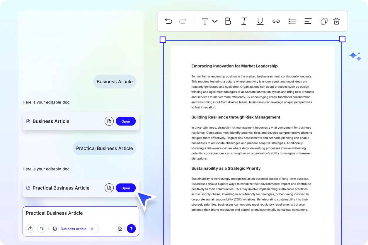Open the upload icon in the message box
Image resolution: width=368 pixels, height=245 pixels.
pyautogui.click(x=30, y=228)
